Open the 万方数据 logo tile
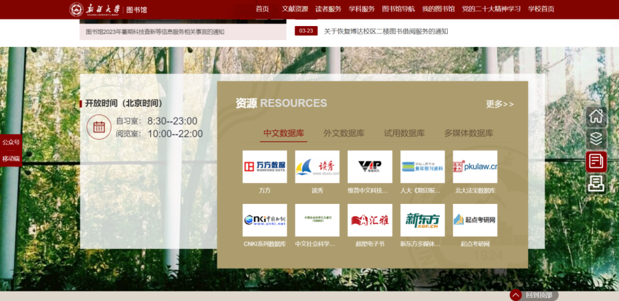This screenshot has height=301, width=619. coord(265,166)
